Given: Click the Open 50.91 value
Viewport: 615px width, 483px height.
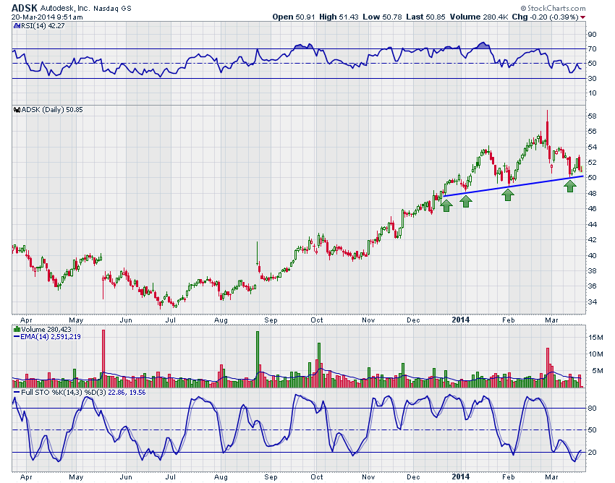Looking at the screenshot, I should (x=293, y=17).
